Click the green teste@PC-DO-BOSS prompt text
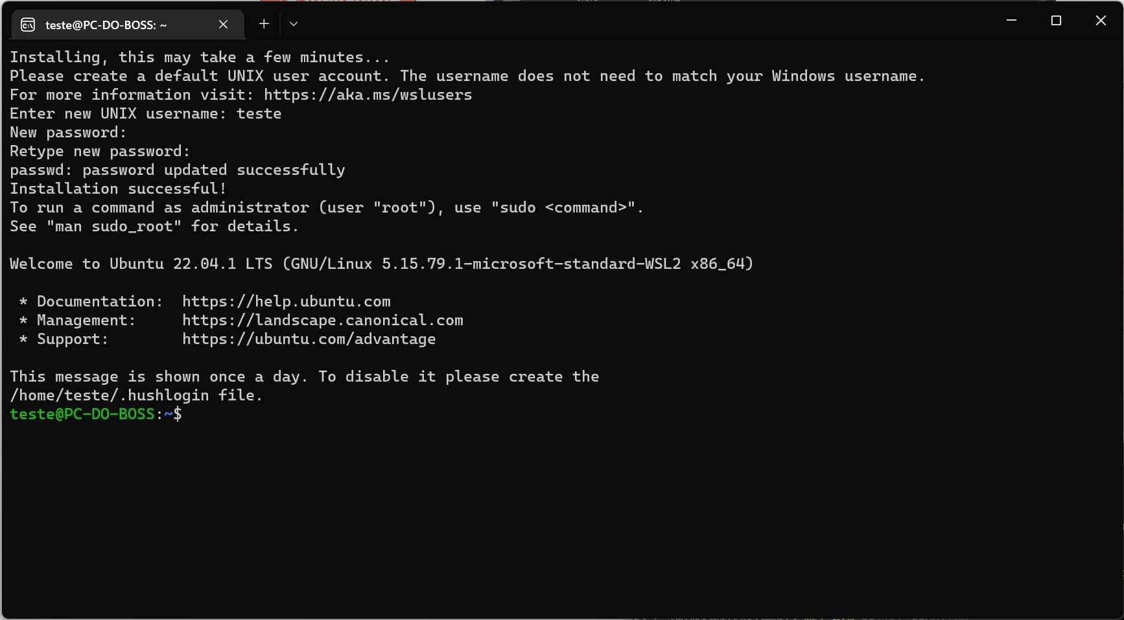This screenshot has height=620, width=1124. [x=82, y=414]
